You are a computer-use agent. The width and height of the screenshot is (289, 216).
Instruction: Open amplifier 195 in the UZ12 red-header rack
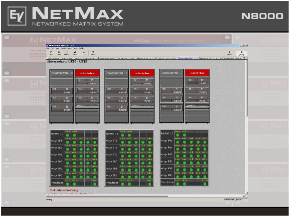tap(197, 90)
